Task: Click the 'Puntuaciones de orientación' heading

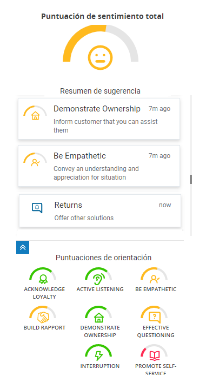Action: click(103, 258)
